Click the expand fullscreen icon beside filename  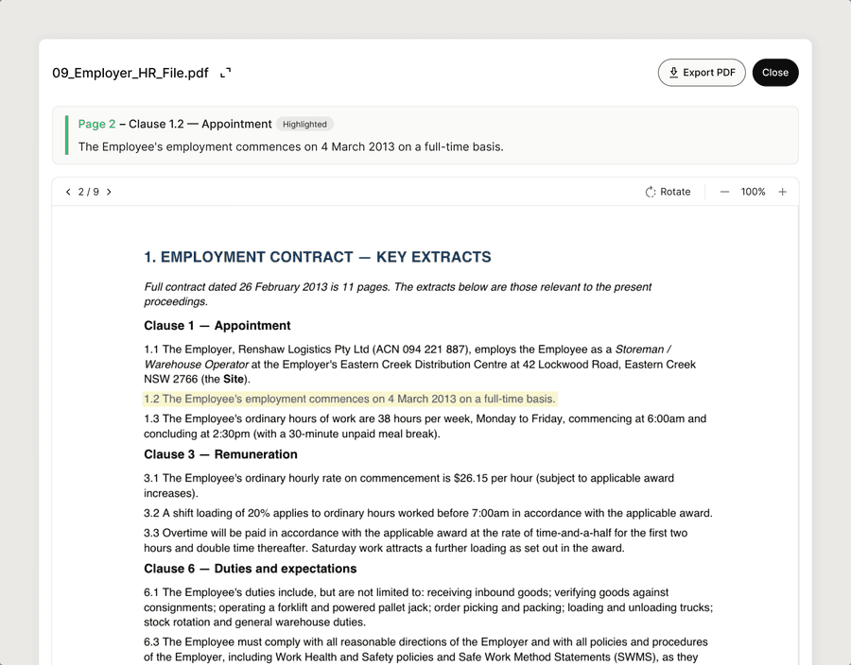[226, 73]
